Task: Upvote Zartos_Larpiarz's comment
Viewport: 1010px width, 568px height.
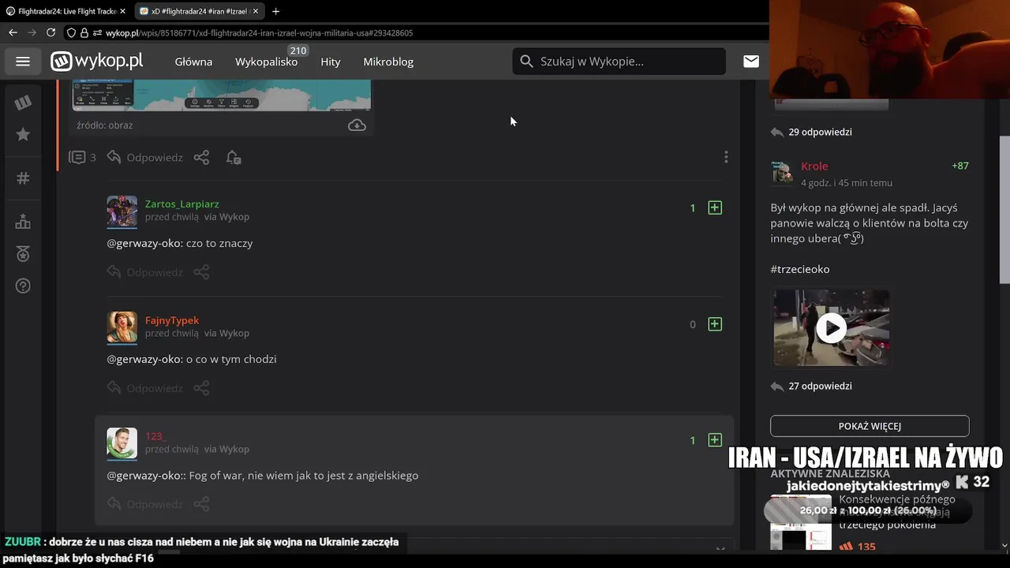Action: pyautogui.click(x=715, y=207)
